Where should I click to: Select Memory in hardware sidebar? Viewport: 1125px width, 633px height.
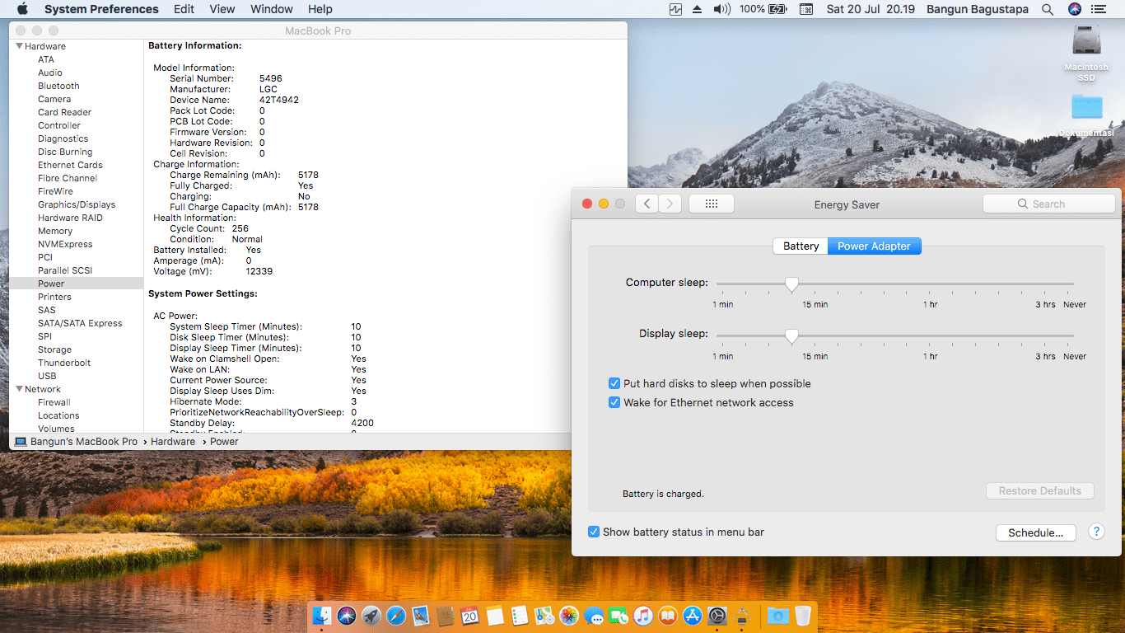coord(55,231)
